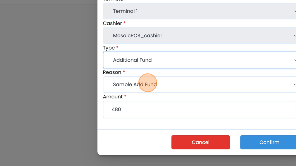
Task: Click the red asterisk beside Amount
Action: click(125, 96)
